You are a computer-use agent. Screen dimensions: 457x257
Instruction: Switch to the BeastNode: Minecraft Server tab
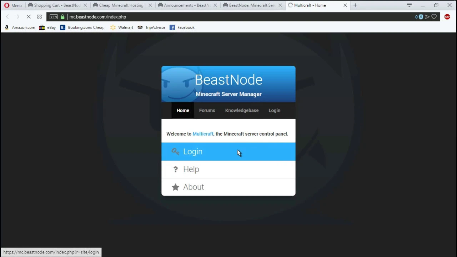click(x=252, y=5)
